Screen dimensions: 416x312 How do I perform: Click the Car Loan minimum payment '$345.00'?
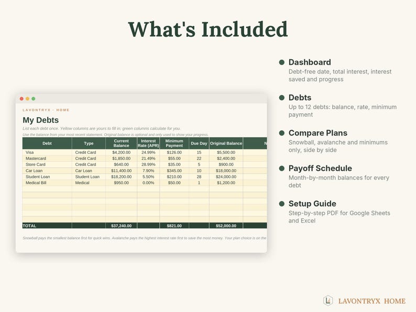(x=174, y=171)
